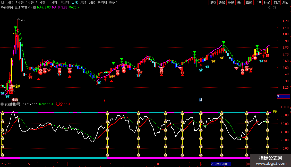Open F10 company info

pyautogui.click(x=258, y=2)
